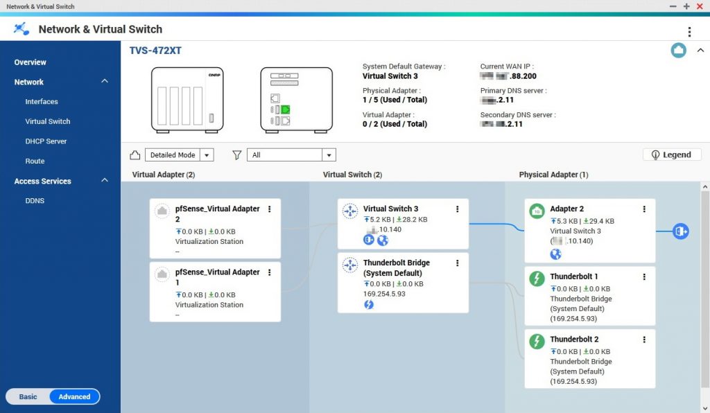Click the blue adapter icon under Virtual Switch 3
Viewport: 710px width, 413px height.
pos(369,240)
